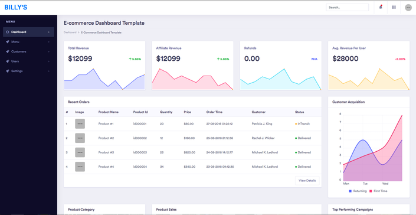Click the Search input field
The image size is (416, 215).
coord(348,8)
